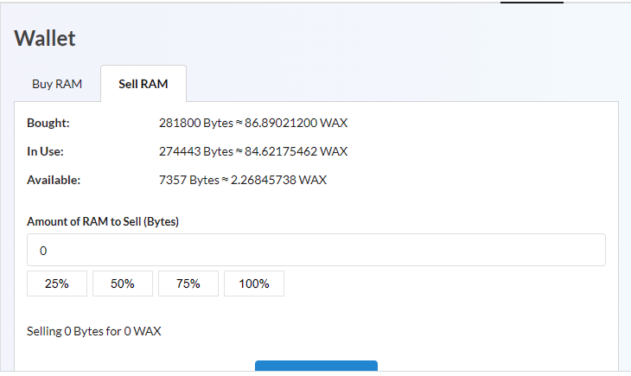Sell all available RAM using 100% button
Image resolution: width=631 pixels, height=376 pixels.
254,284
